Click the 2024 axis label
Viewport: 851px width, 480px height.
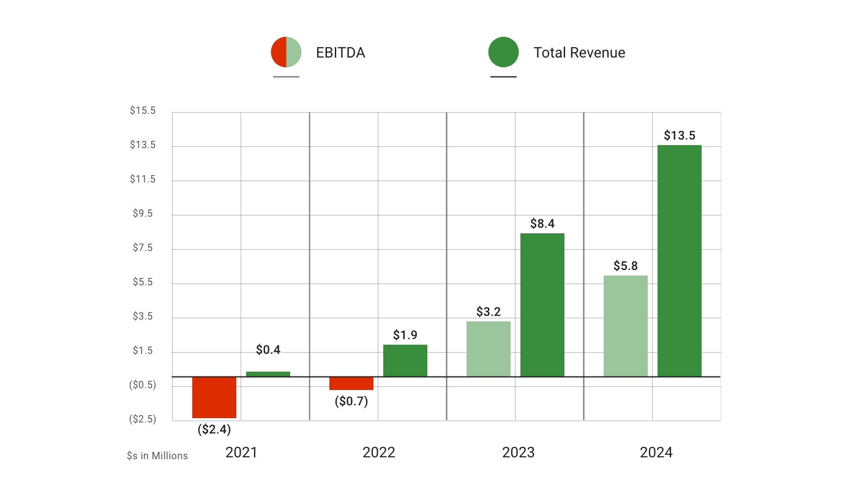point(656,452)
